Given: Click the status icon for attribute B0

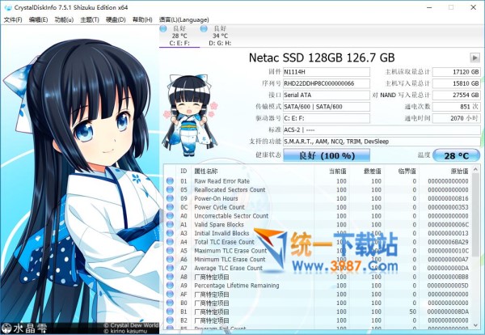Looking at the screenshot, I should [170, 303].
